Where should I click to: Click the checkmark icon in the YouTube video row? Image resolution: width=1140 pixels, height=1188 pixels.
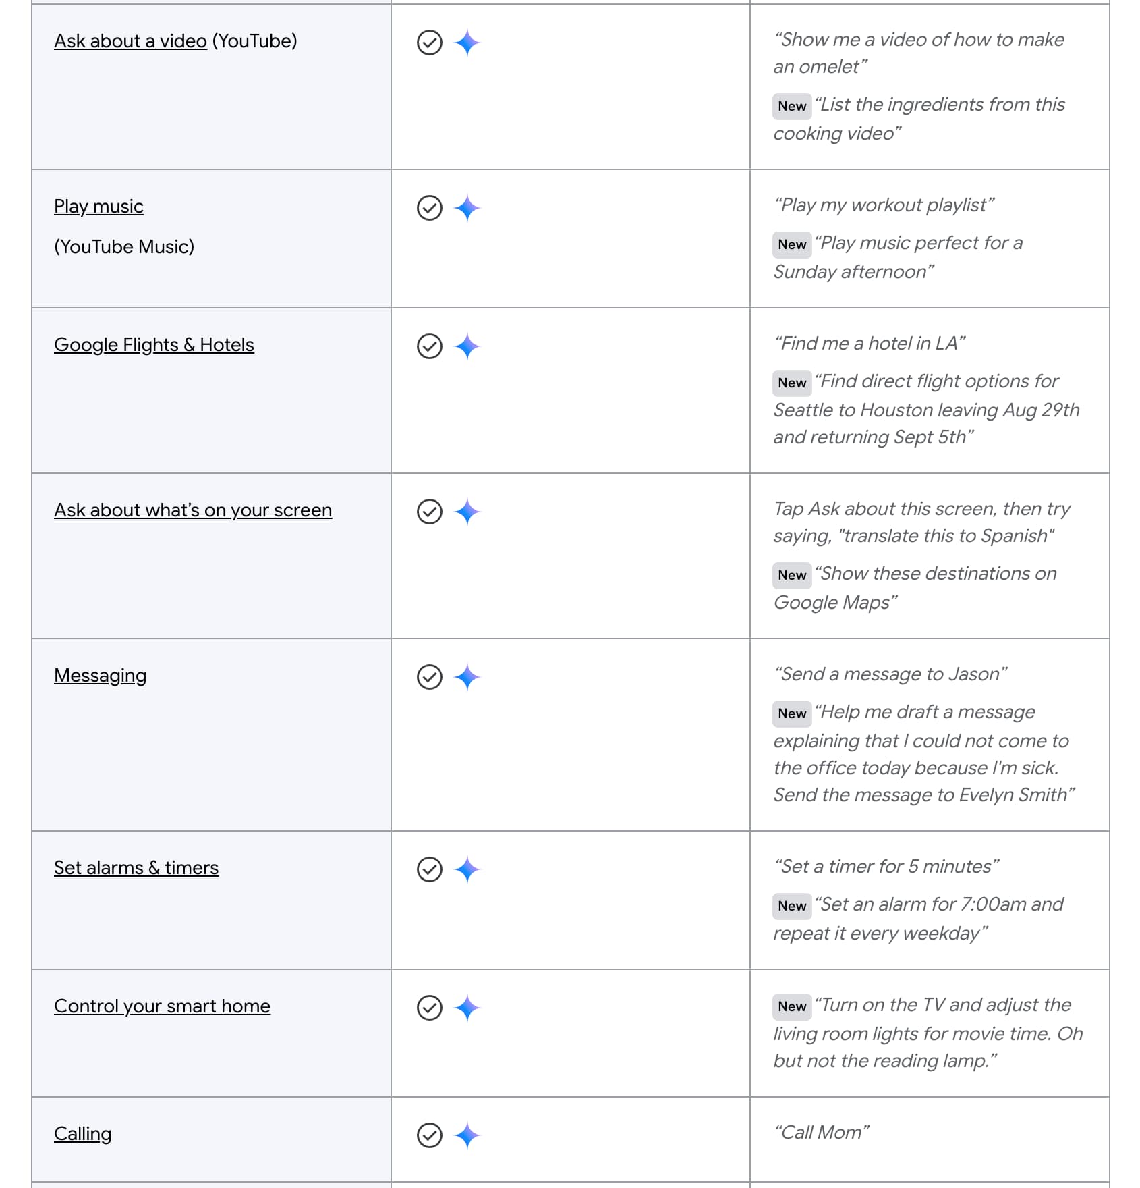pyautogui.click(x=430, y=43)
